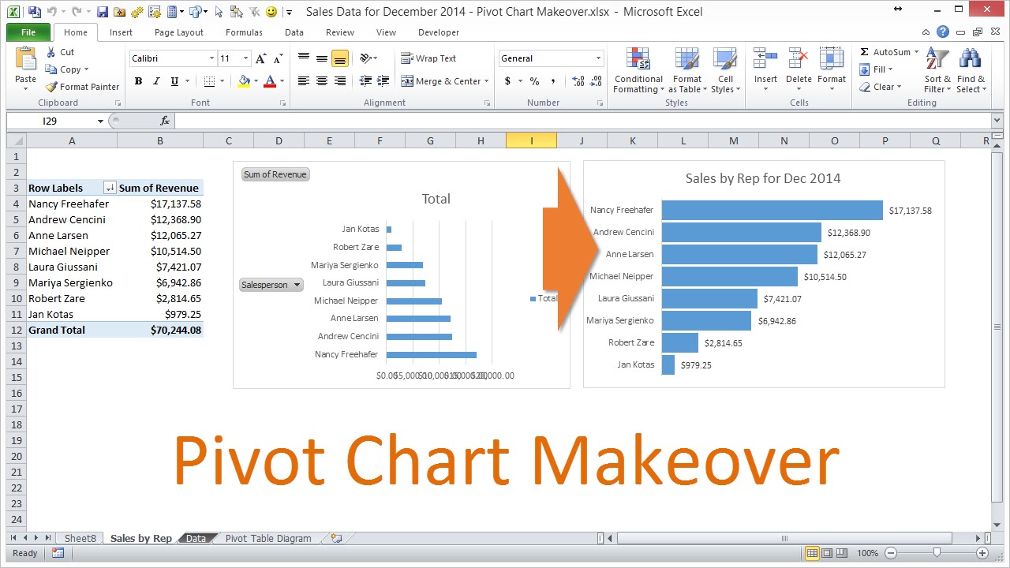Open the Salesperson field button dropdown
Screen dimensions: 1010x568
[297, 285]
